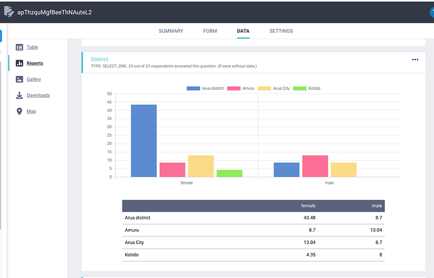Image resolution: width=434 pixels, height=278 pixels.
Task: Open the Downloads link in sidebar
Action: click(38, 95)
